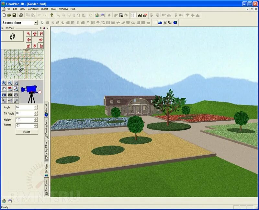Click the blue landscape terrain icon

pyautogui.click(x=160, y=23)
